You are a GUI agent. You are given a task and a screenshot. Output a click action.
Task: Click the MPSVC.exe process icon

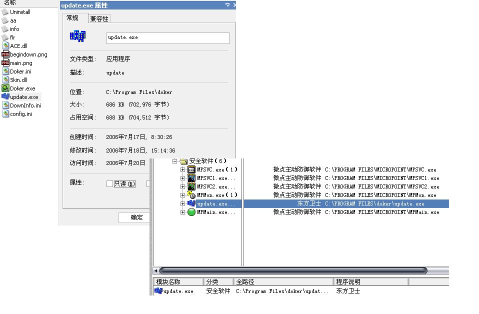coord(191,169)
